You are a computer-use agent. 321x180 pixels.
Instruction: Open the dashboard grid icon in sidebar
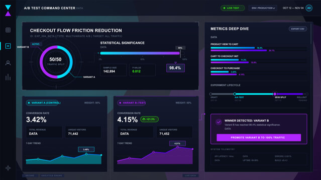(8, 30)
